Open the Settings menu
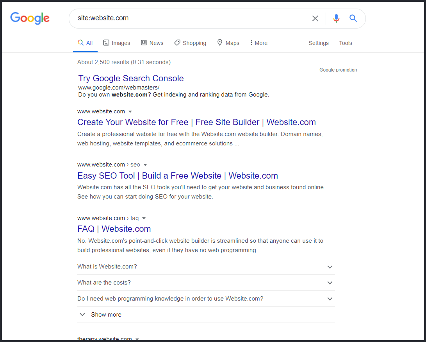Viewport: 426px width, 342px height. pyautogui.click(x=318, y=43)
